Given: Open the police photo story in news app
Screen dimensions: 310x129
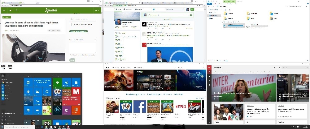Looking at the screenshot, I should tap(293, 88).
